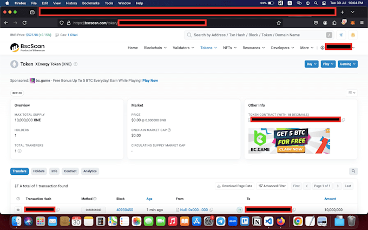Open Google Chrome from the dock
Screen dimensions: 368x230
298,221
